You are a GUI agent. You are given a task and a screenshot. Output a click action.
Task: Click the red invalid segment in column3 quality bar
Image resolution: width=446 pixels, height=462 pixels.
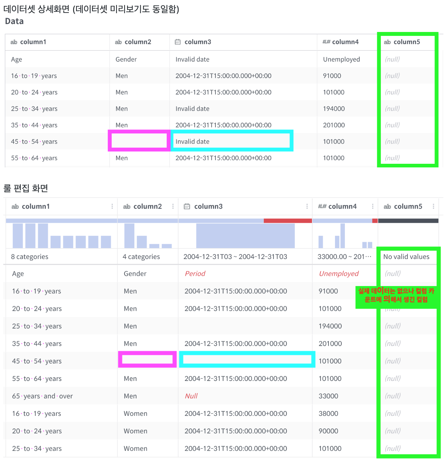coord(287,220)
